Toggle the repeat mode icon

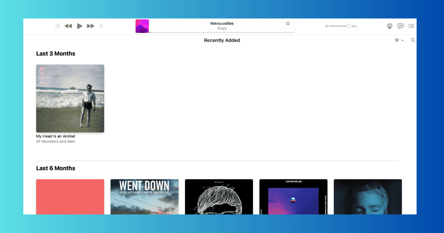101,26
